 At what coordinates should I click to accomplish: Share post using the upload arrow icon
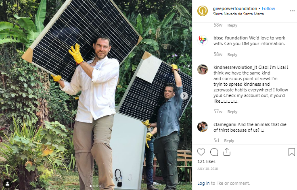(x=227, y=152)
